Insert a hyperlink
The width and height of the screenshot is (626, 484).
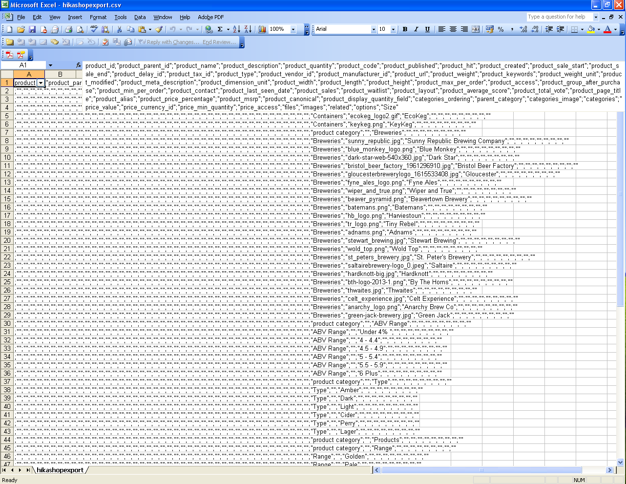(209, 29)
